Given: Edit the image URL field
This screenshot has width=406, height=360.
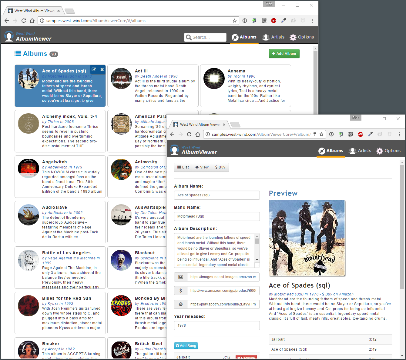Looking at the screenshot, I should (x=223, y=277).
